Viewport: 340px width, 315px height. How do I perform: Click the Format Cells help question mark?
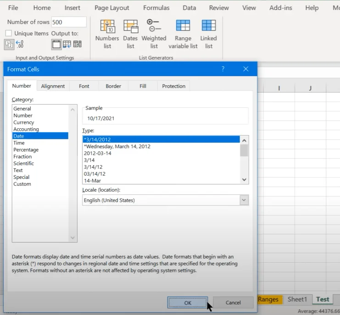pos(223,69)
